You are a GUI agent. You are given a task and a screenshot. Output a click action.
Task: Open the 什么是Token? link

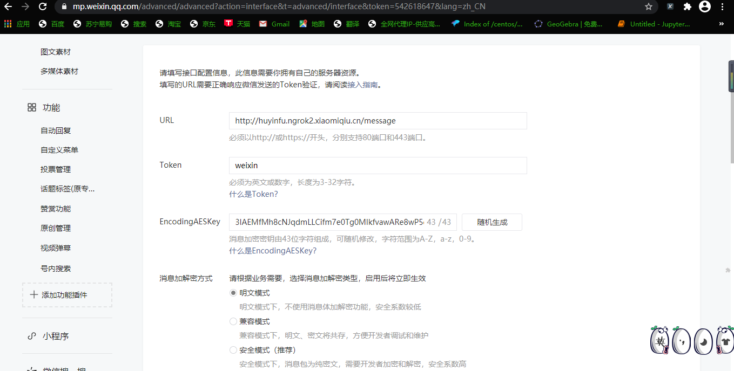253,194
